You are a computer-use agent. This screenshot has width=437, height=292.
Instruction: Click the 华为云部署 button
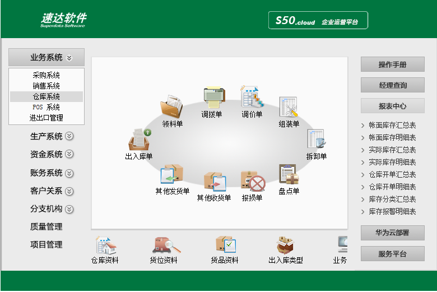click(392, 233)
